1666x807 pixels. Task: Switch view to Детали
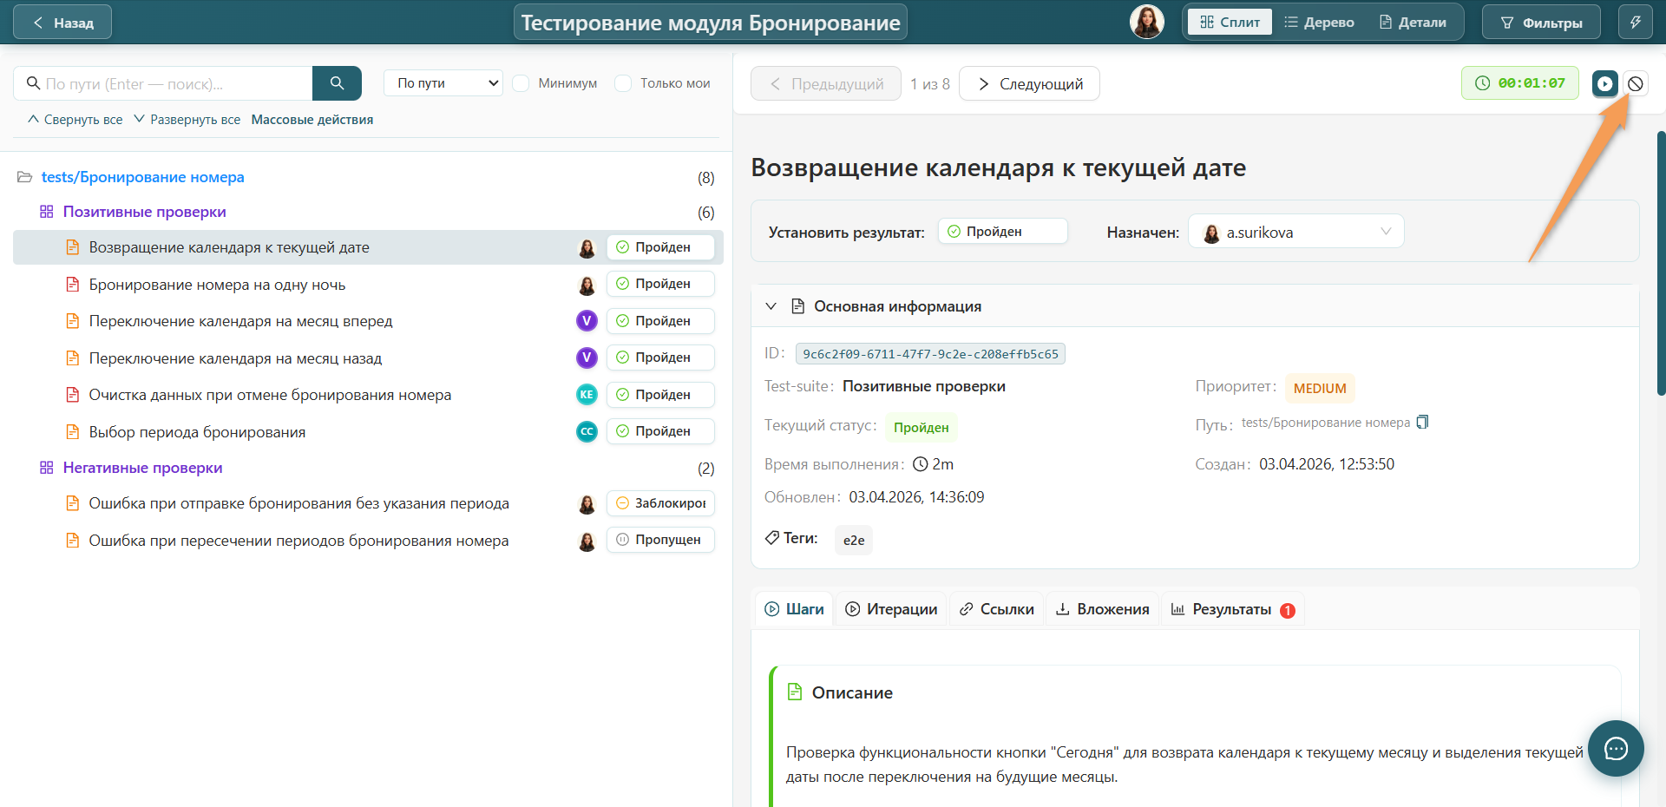point(1413,23)
